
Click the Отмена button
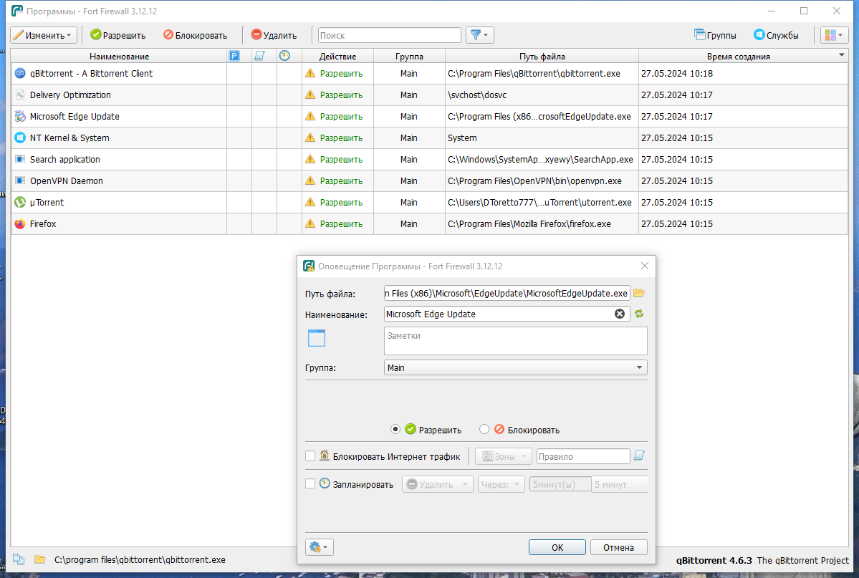[618, 547]
